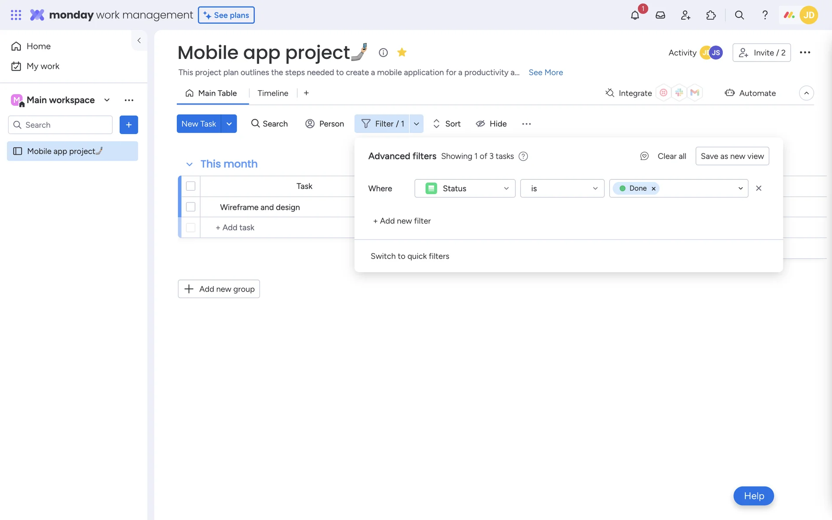832x520 pixels.
Task: Click the filter feedback smiley icon
Action: point(644,156)
